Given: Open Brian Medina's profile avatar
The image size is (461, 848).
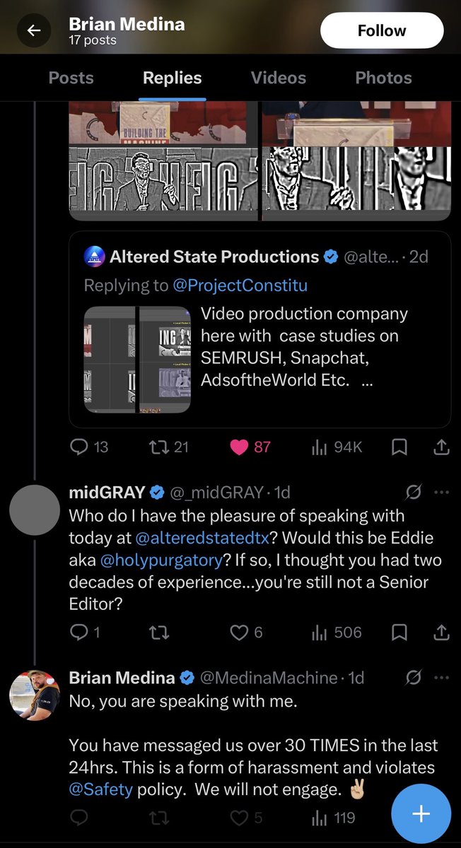Looking at the screenshot, I should [x=35, y=695].
